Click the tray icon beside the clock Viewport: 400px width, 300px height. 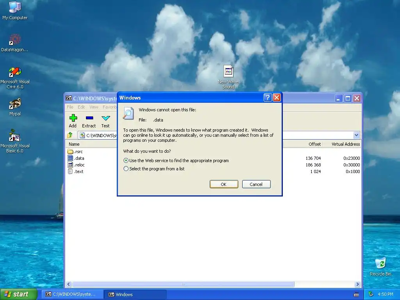[x=371, y=294]
